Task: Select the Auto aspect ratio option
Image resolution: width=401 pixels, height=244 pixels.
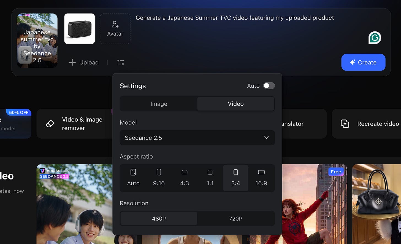Action: click(133, 178)
